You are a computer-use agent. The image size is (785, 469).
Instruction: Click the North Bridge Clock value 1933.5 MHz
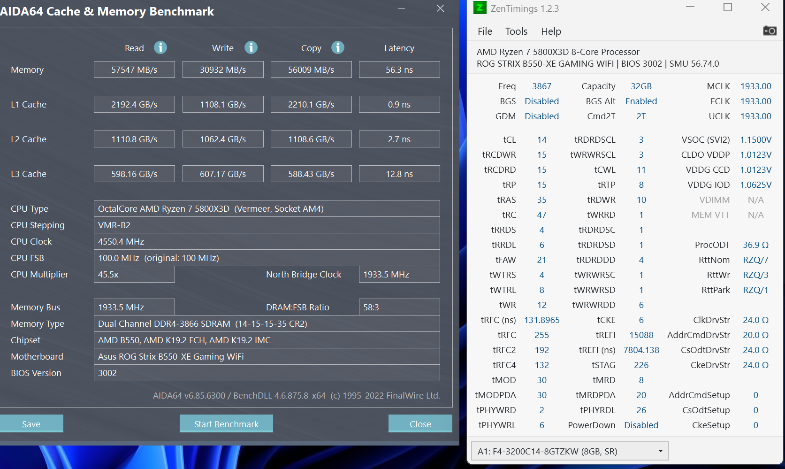(x=399, y=274)
